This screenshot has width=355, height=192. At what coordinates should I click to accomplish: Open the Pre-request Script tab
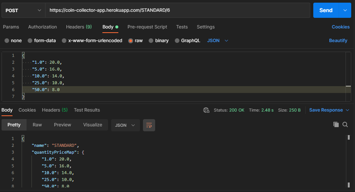147,27
